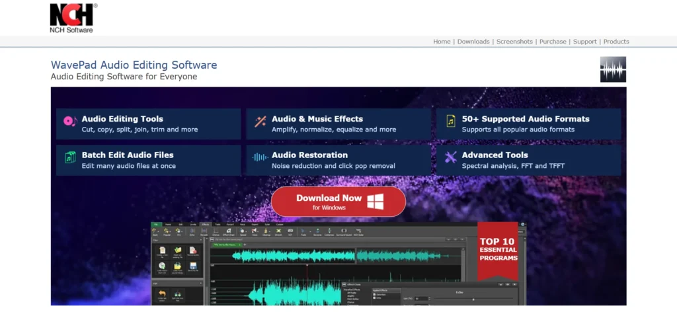This screenshot has height=312, width=677.
Task: Toggle the Echo checkbox in Applied Effects
Action: tap(374, 297)
